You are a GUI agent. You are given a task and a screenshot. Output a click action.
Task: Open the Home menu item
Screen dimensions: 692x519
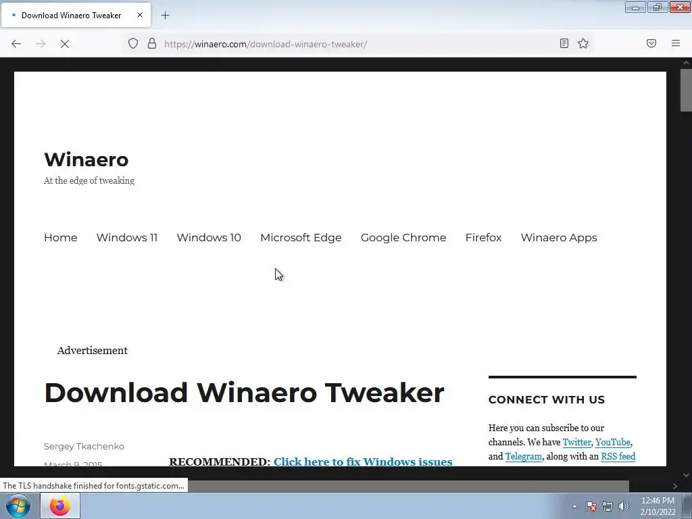tap(60, 237)
